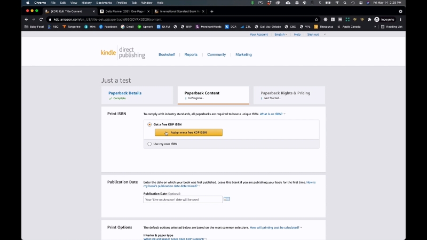The width and height of the screenshot is (427, 240).
Task: Open the Apple Canada bookmark
Action: click(349, 27)
